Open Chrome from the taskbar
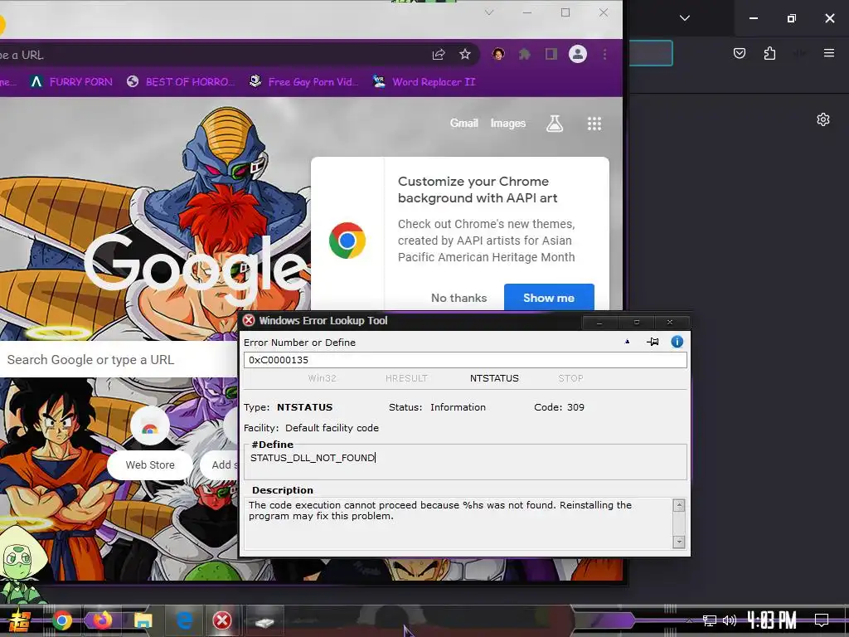Screen dimensions: 849x637 point(62,620)
